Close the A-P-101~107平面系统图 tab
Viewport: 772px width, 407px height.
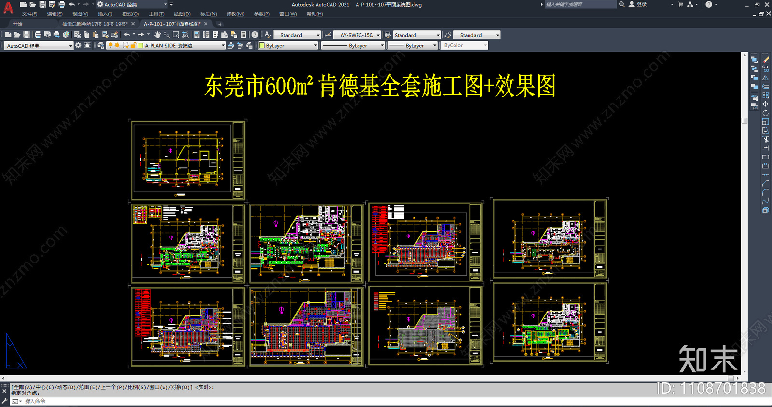(x=206, y=24)
